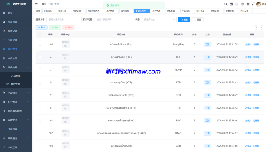This screenshot has height=152, width=266.
Task: Expand the 产品管理 sidebar menu chevron
Action: [x=28, y=93]
